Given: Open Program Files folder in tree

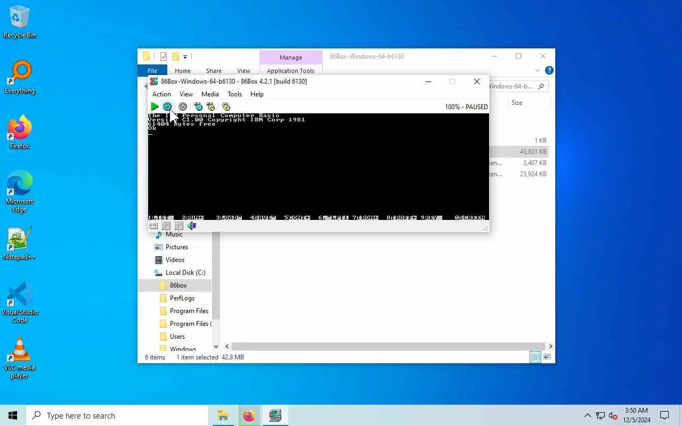Looking at the screenshot, I should pos(189,311).
